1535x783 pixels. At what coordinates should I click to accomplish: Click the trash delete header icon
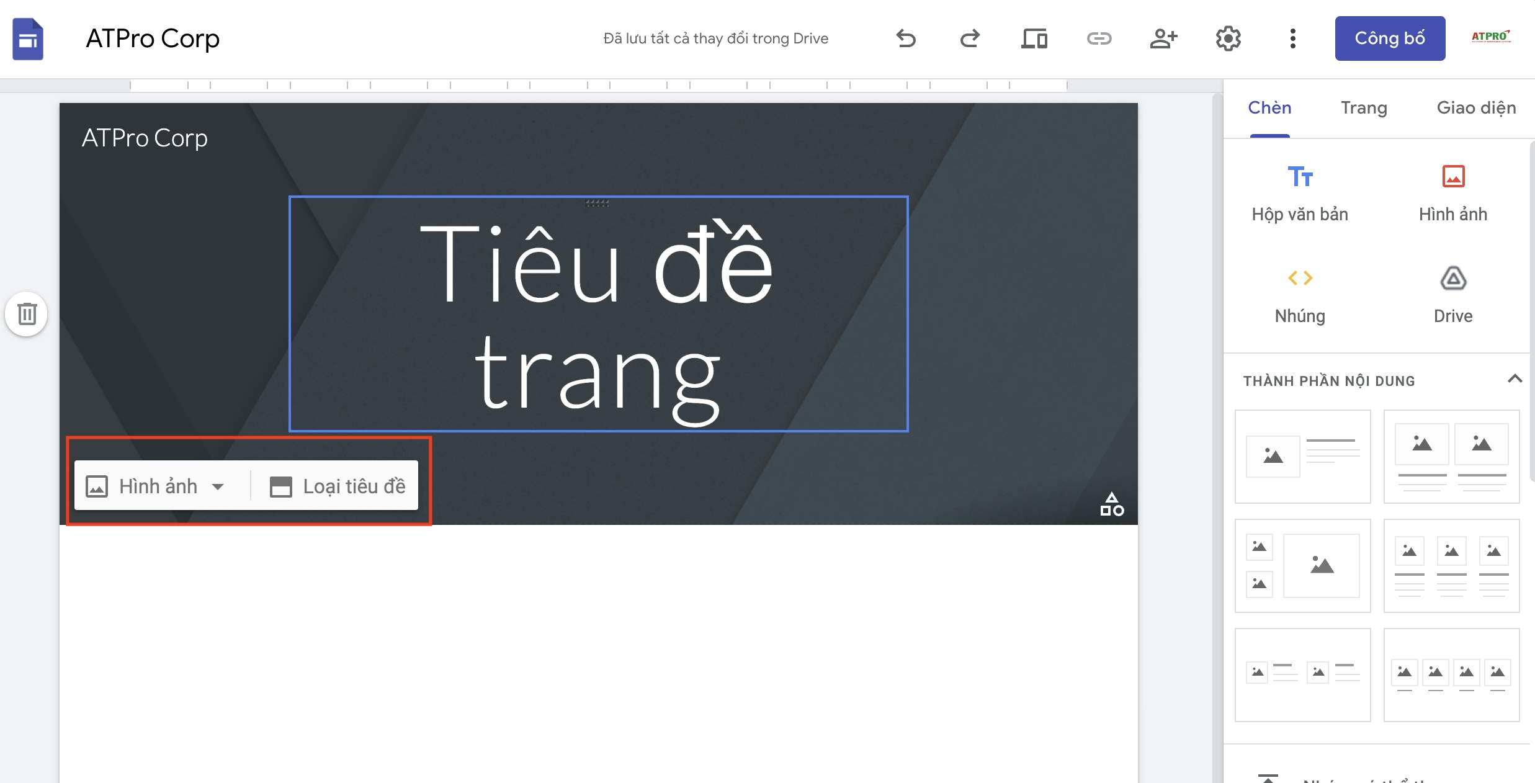(x=27, y=314)
